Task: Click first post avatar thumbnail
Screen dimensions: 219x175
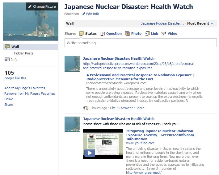Action: click(72, 64)
